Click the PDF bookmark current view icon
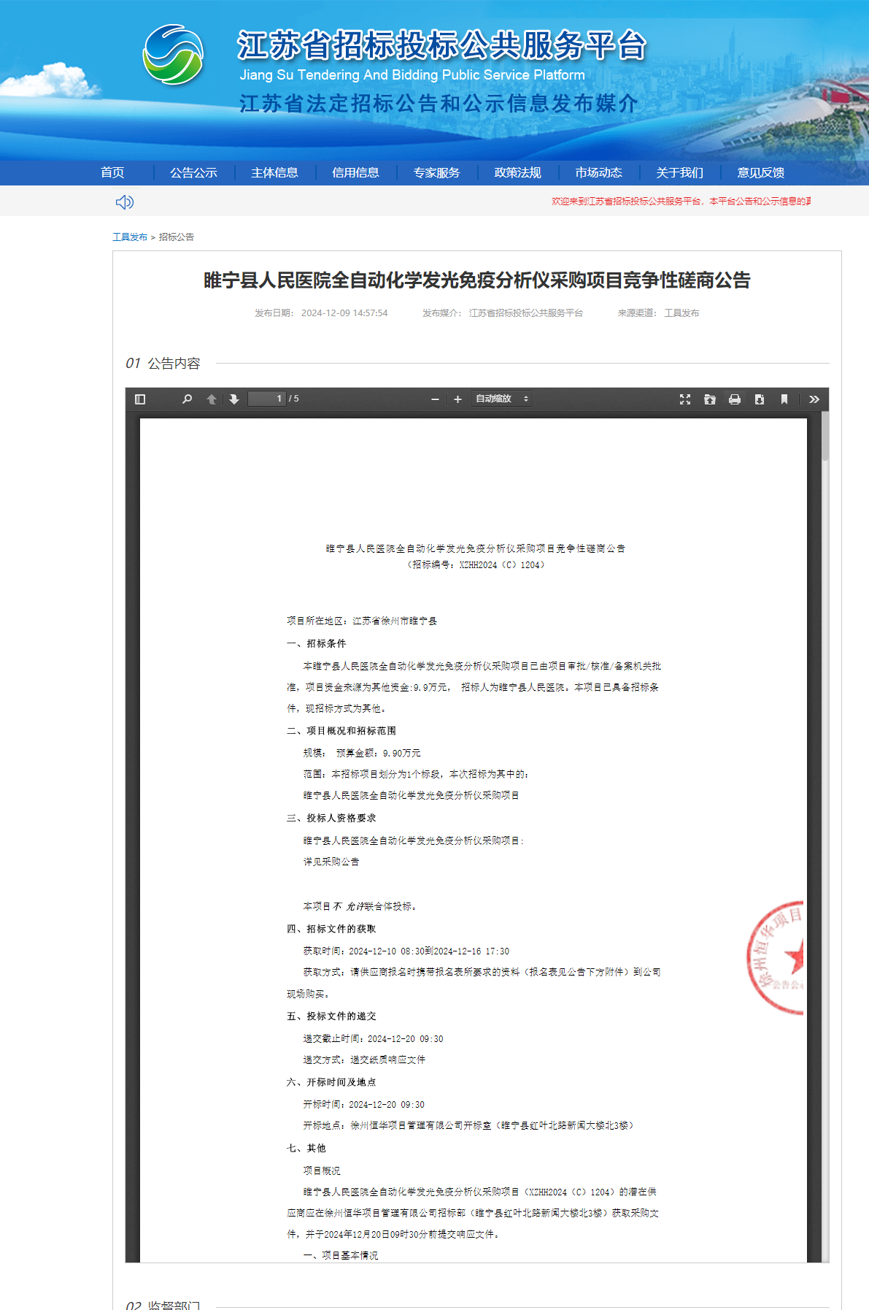Screen dimensions: 869x1310 [784, 399]
